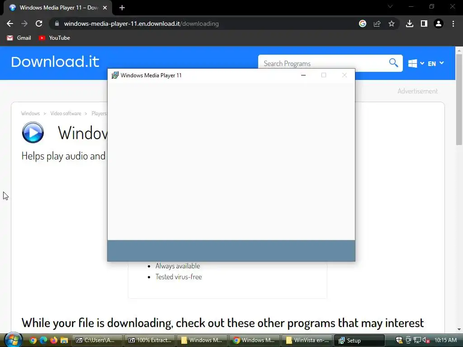
Task: Click the network tray icon
Action: tap(417, 340)
